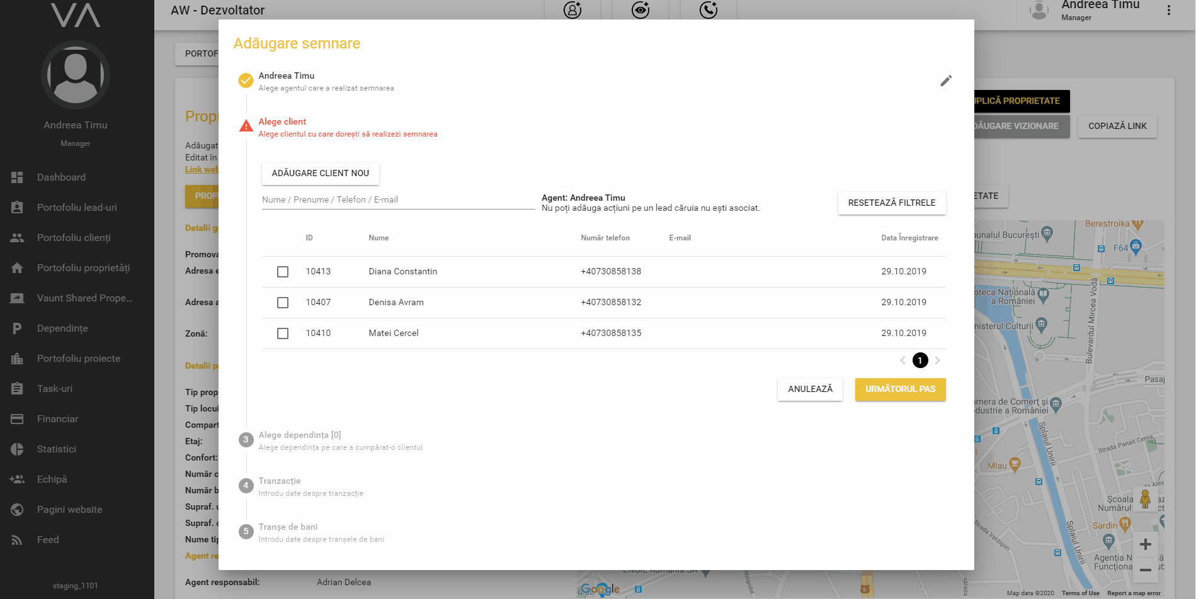The height and width of the screenshot is (599, 1196).
Task: Open Statistici in the sidebar menu
Action: click(x=57, y=449)
